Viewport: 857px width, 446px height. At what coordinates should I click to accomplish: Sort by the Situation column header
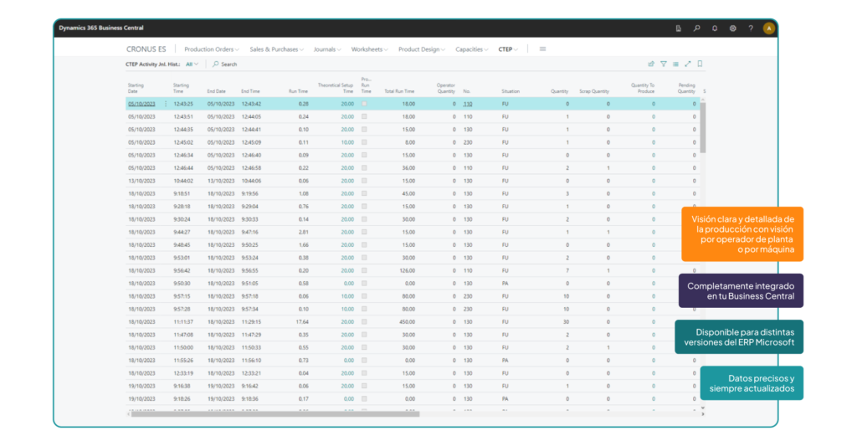click(x=511, y=91)
